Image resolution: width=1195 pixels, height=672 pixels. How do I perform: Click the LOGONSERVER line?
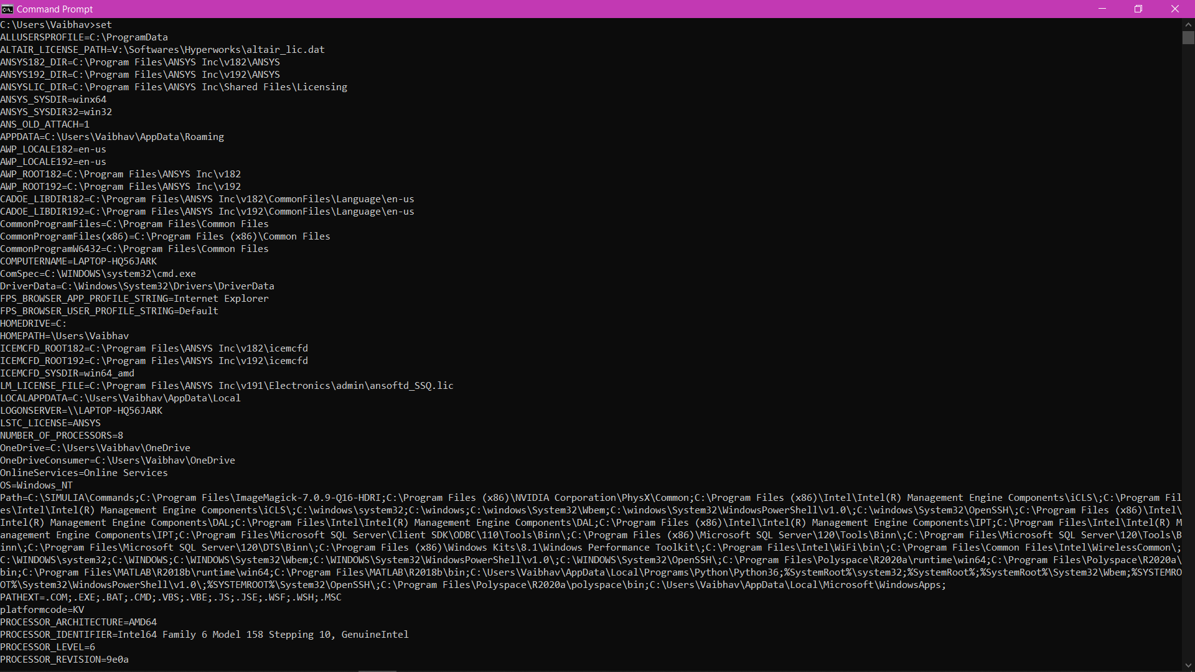click(x=81, y=411)
